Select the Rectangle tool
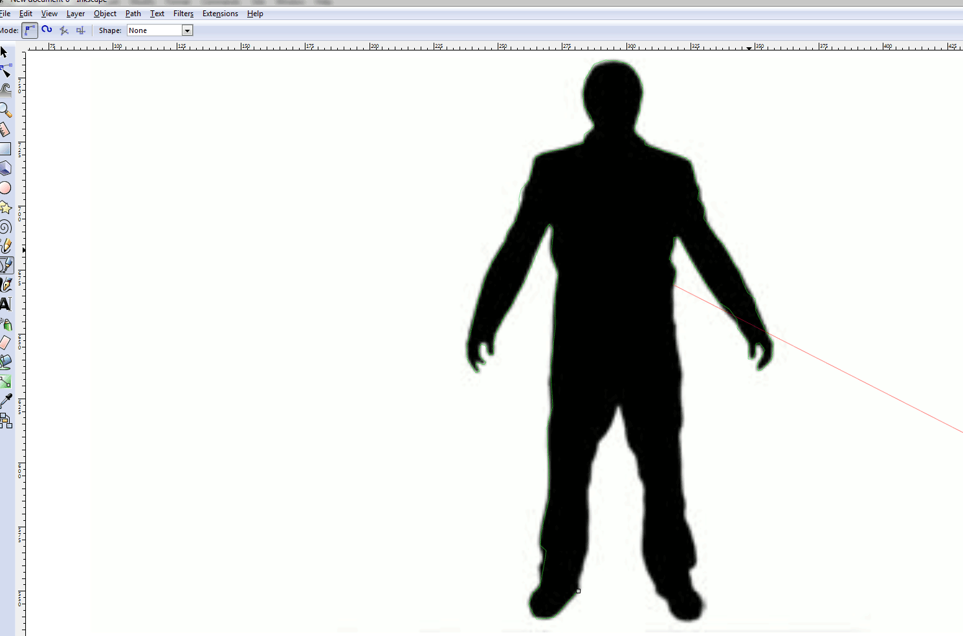 [x=5, y=149]
